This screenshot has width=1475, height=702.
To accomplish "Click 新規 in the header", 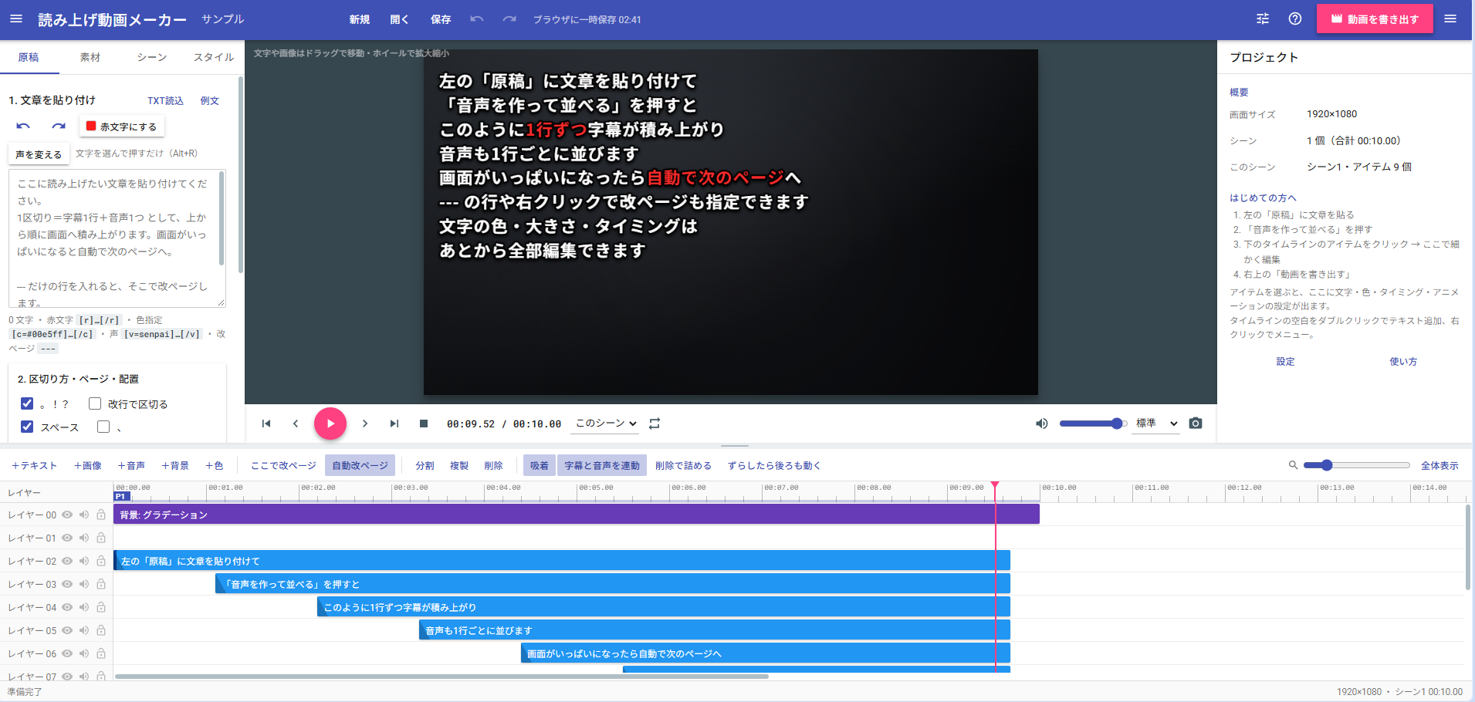I will 360,19.
